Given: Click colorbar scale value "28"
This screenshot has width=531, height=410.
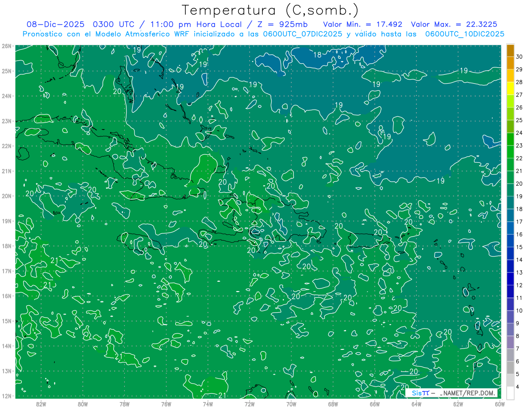Looking at the screenshot, I should 519,82.
